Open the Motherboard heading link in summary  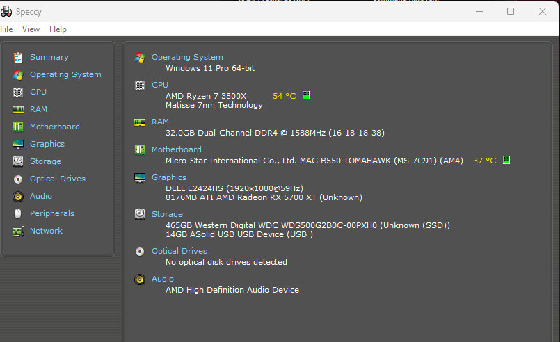click(177, 149)
